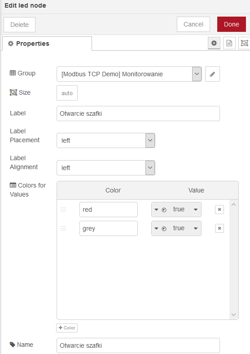Click Done to save node

pos(232,24)
